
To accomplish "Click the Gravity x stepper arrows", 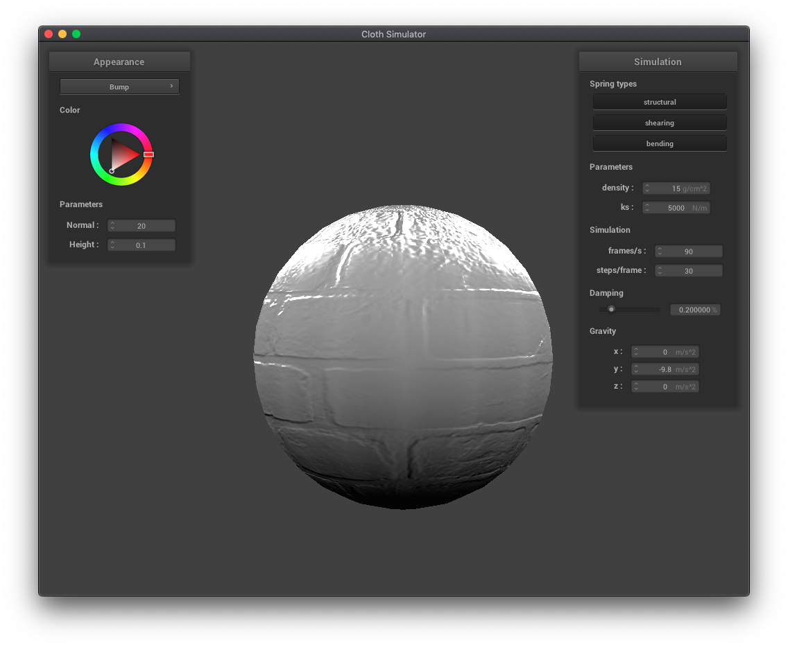I will pos(636,352).
